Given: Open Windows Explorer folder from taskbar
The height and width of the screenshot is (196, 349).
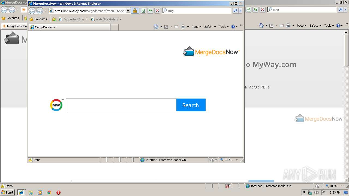Looking at the screenshot, I should pos(31,192).
